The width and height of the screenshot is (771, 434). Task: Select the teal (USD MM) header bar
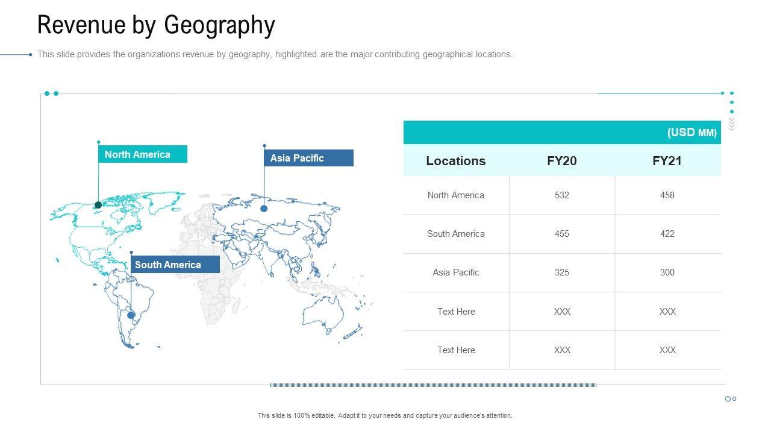[561, 133]
